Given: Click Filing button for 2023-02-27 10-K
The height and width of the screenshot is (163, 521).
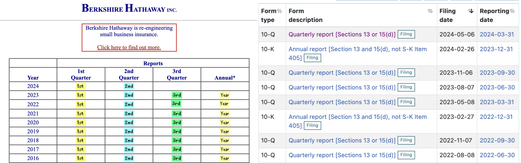Looking at the screenshot, I should (x=312, y=126).
